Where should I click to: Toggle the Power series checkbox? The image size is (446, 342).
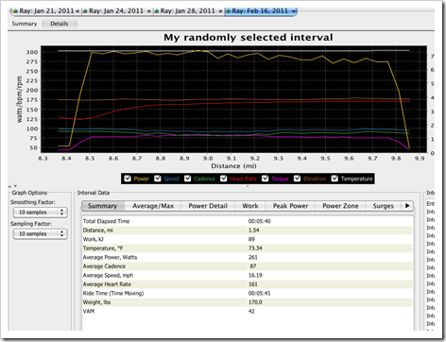point(128,179)
